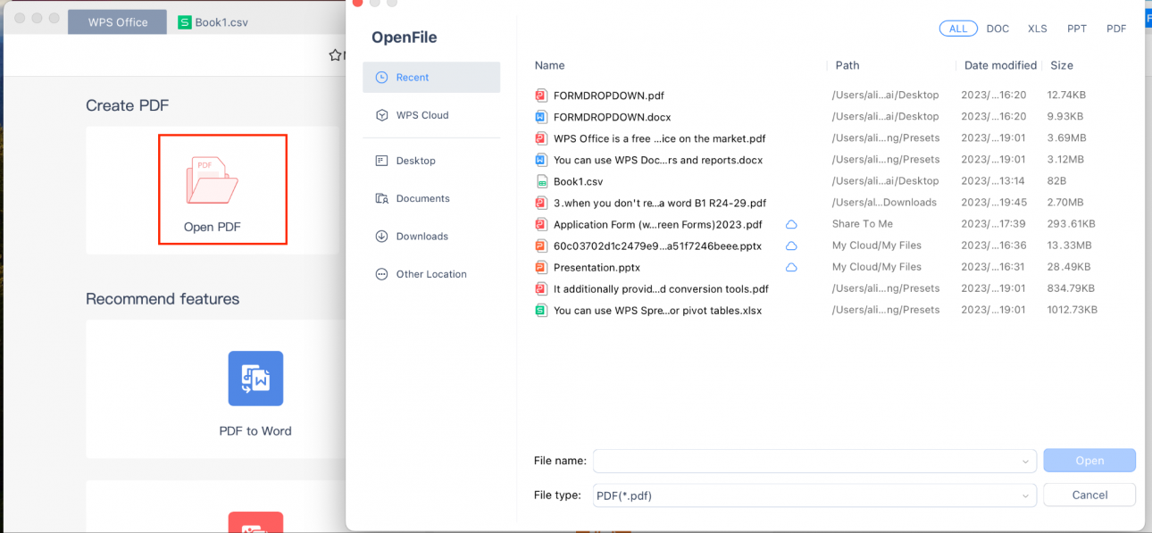Sort file list by Name column
Screen dimensions: 1152x533
tap(550, 65)
